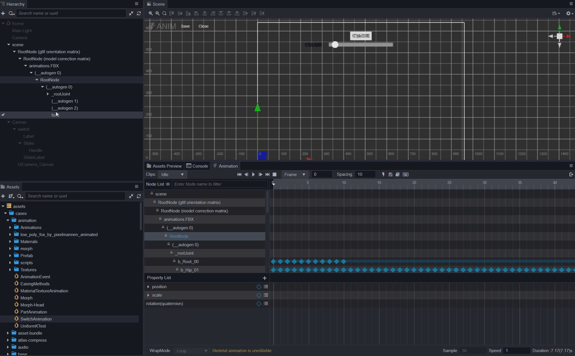
Task: Click the Close button in Scene view
Action: pos(203,26)
